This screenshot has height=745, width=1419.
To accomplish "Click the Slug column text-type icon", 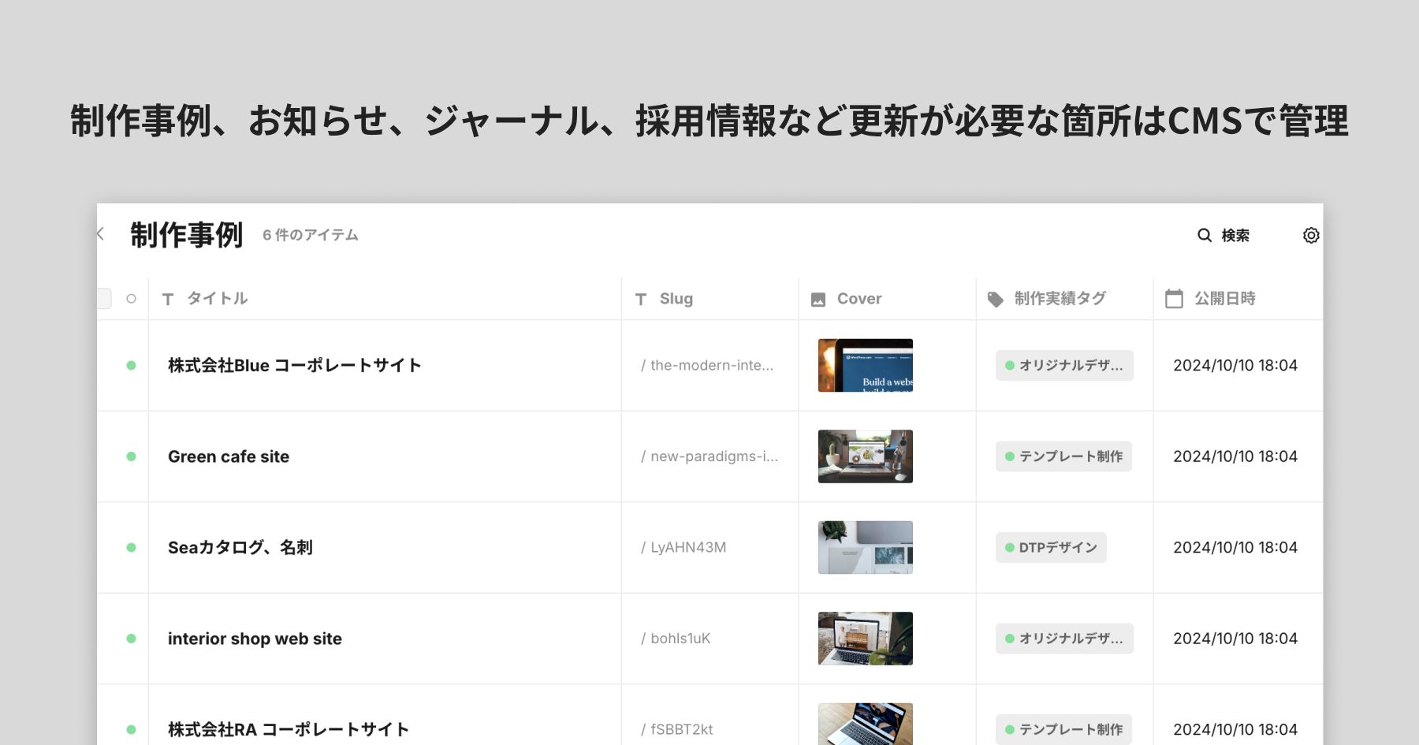I will [x=641, y=299].
